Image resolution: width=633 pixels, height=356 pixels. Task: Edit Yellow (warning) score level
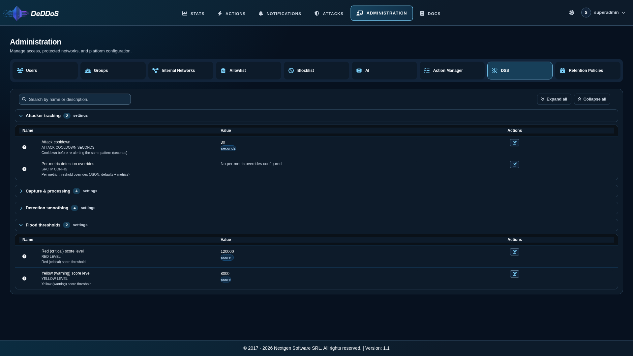pyautogui.click(x=514, y=274)
